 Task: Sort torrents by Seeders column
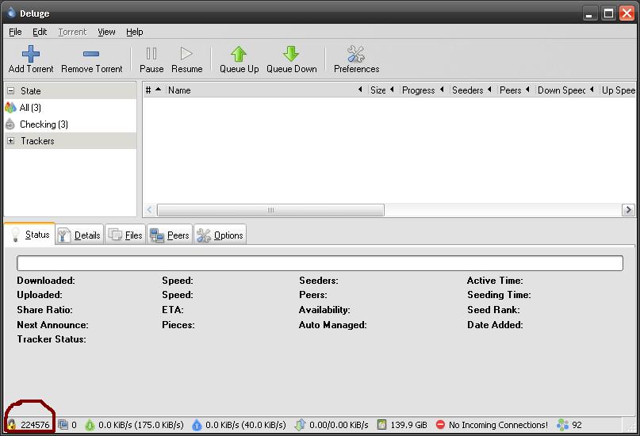pos(472,90)
